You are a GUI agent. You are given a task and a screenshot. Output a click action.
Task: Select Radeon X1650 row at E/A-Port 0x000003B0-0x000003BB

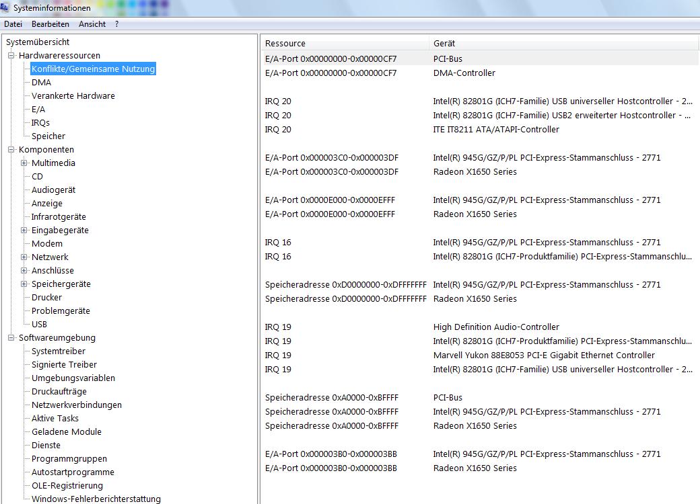click(x=479, y=468)
